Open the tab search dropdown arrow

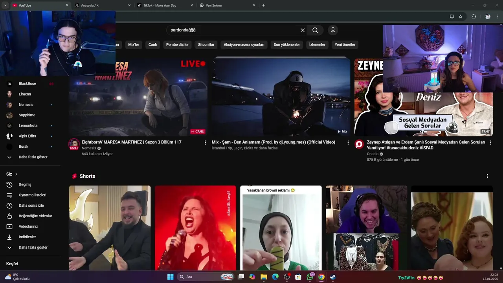pos(5,6)
